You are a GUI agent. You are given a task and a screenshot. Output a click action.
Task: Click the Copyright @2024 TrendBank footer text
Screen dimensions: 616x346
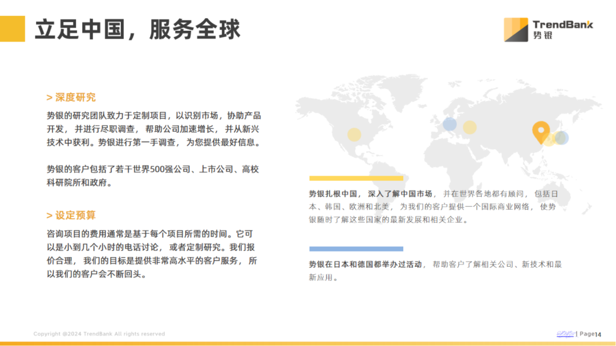pyautogui.click(x=99, y=334)
